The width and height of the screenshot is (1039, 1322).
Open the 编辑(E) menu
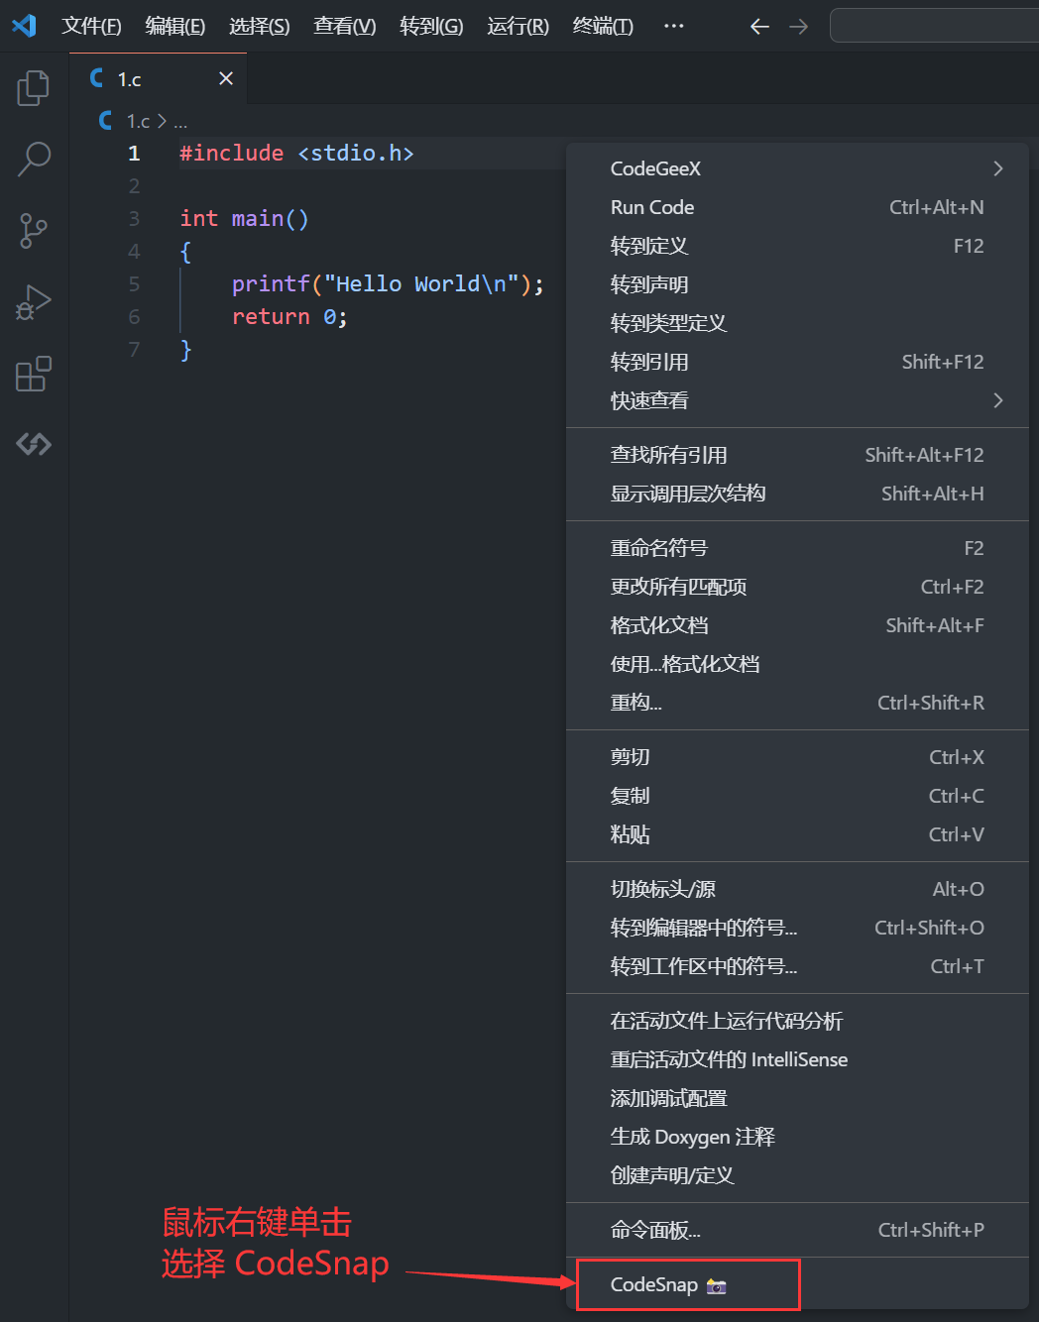pyautogui.click(x=174, y=26)
